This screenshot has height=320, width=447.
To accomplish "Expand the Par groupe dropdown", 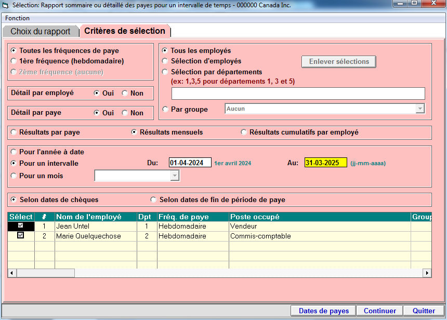I will click(x=420, y=109).
